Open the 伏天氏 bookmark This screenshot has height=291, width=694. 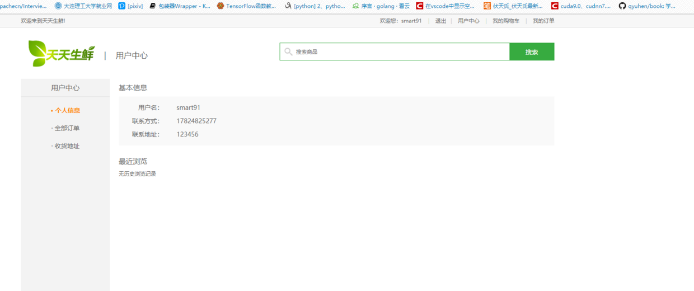[x=513, y=6]
